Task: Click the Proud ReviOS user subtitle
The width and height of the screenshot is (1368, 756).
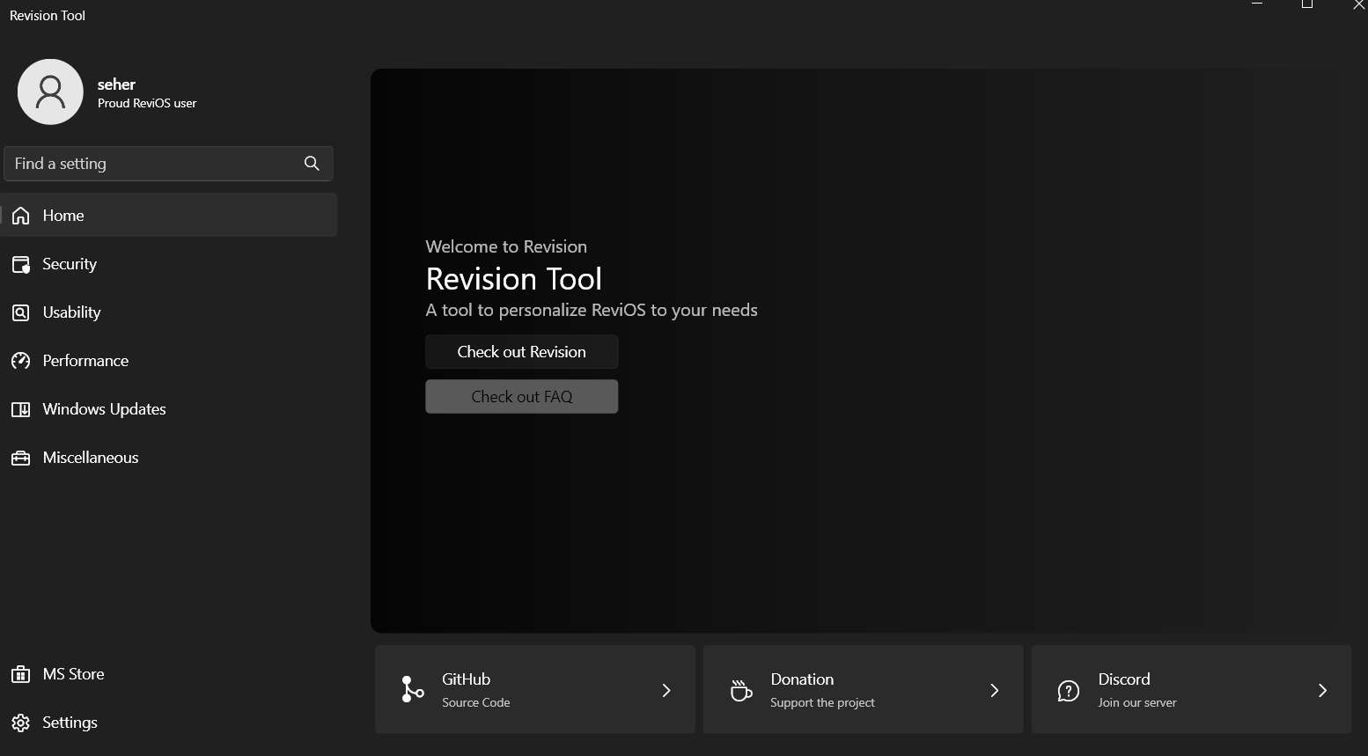Action: 147,103
